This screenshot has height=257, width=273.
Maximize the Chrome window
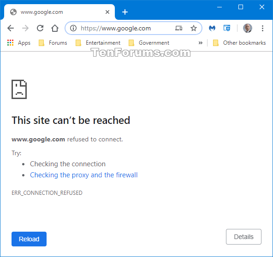tap(241, 7)
